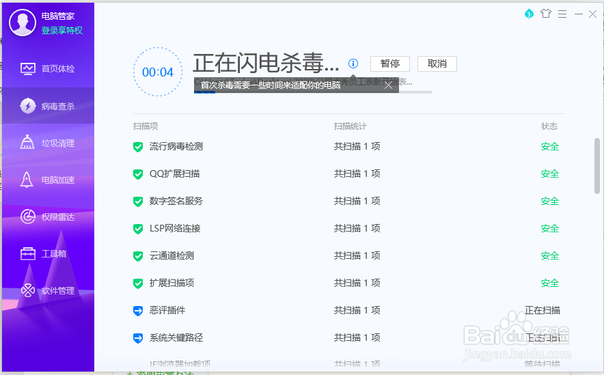Minimize the 电脑管家 window
The image size is (604, 375).
click(x=579, y=14)
